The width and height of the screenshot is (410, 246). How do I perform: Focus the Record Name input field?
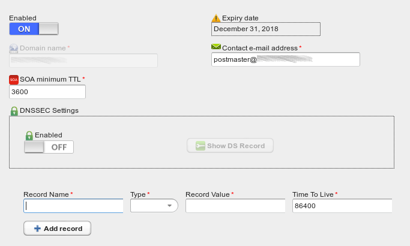click(x=73, y=206)
